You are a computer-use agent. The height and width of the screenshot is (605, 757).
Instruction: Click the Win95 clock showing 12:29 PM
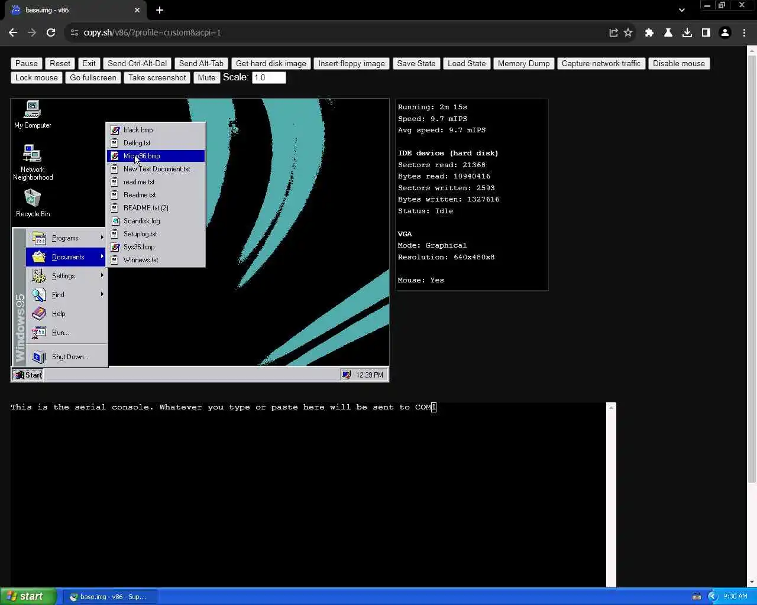point(370,375)
